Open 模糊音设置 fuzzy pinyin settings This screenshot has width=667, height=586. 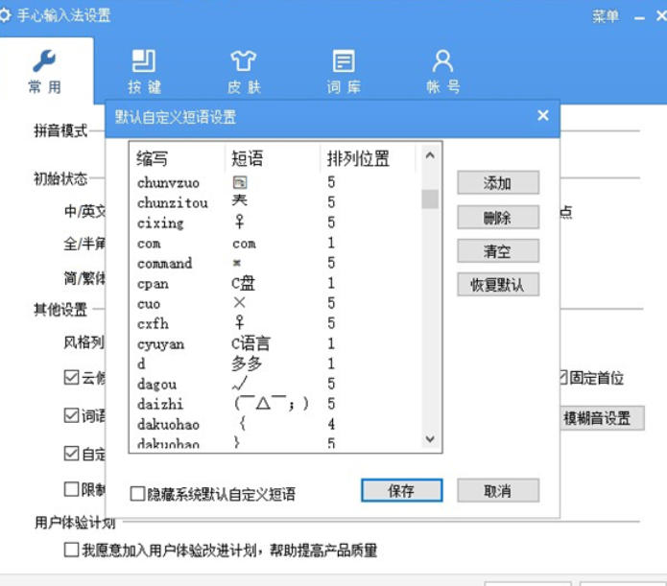pyautogui.click(x=602, y=418)
